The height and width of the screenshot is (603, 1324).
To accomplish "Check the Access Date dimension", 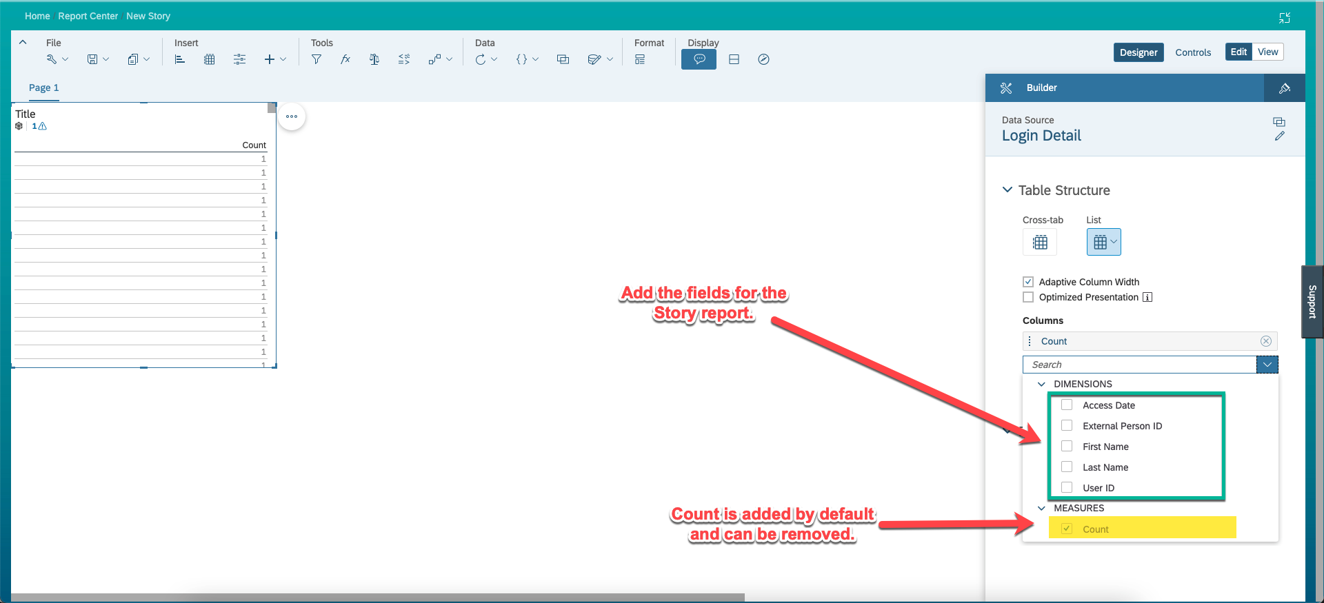I will pyautogui.click(x=1067, y=405).
